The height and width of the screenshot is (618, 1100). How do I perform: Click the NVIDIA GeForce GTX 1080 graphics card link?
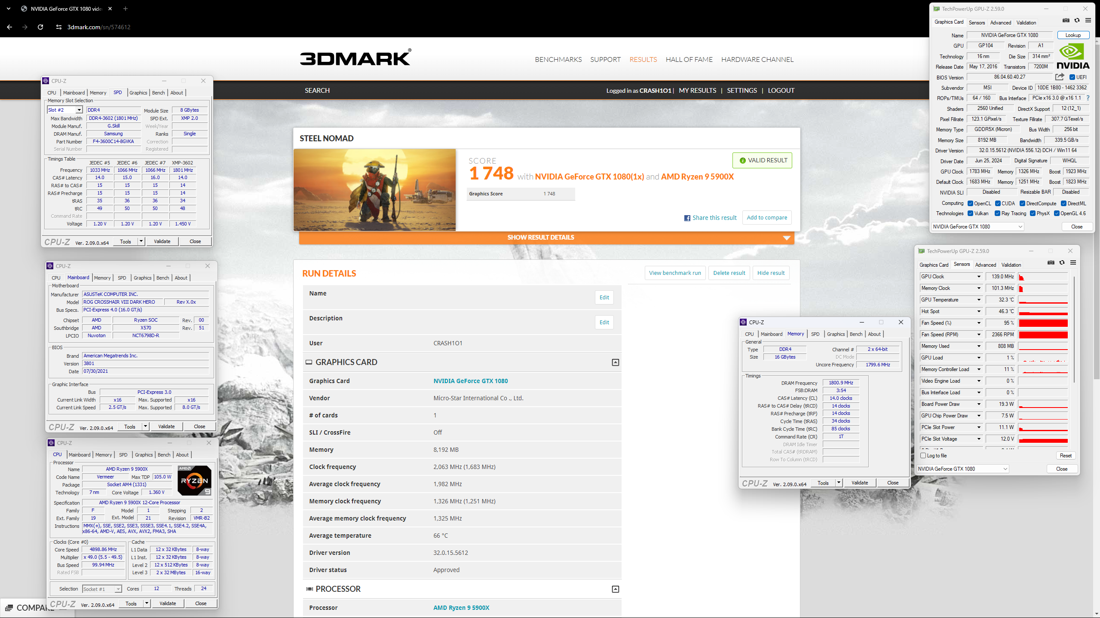click(x=470, y=381)
